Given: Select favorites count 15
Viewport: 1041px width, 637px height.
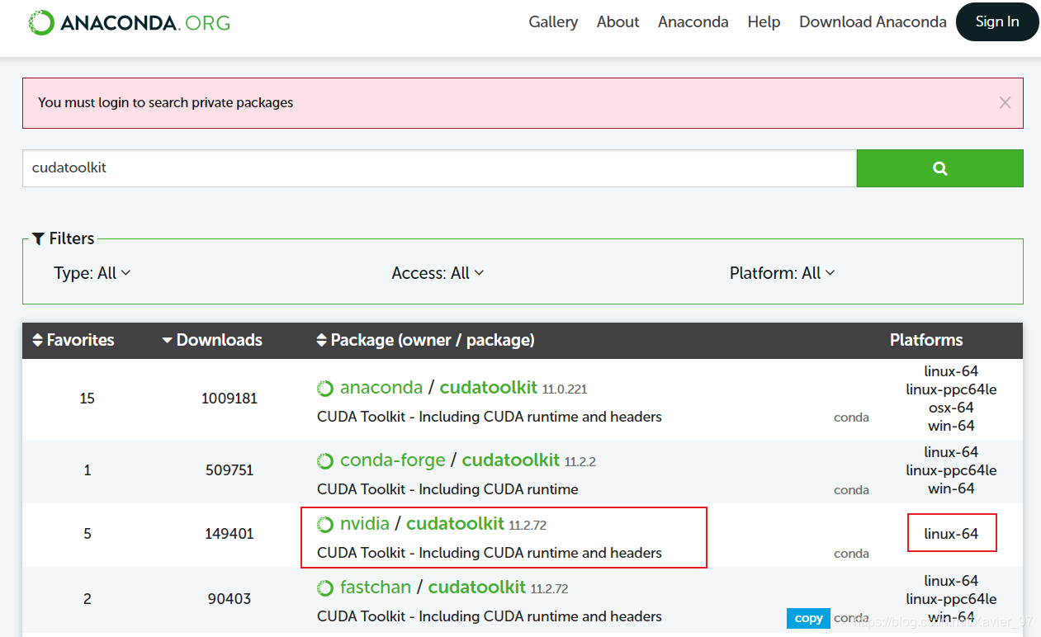Looking at the screenshot, I should tap(88, 399).
